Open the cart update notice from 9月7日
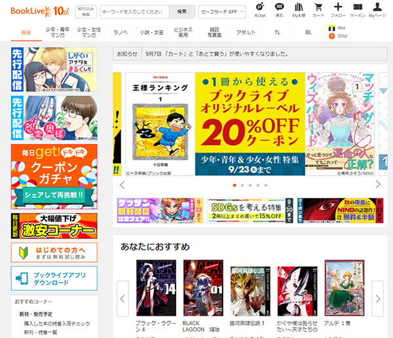393x338 pixels. tap(217, 54)
